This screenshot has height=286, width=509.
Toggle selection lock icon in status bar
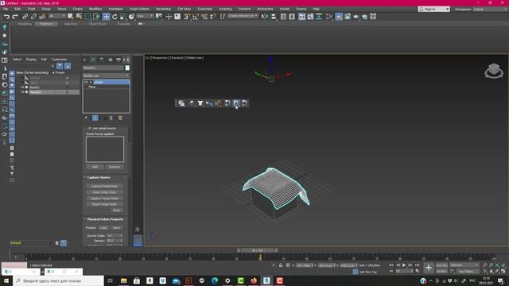tap(281, 265)
